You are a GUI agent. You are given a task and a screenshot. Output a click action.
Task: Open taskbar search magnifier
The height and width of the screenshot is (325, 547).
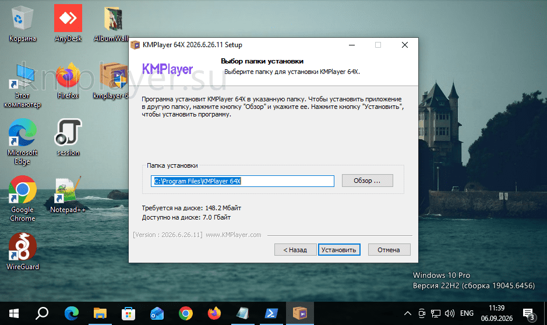coord(42,313)
